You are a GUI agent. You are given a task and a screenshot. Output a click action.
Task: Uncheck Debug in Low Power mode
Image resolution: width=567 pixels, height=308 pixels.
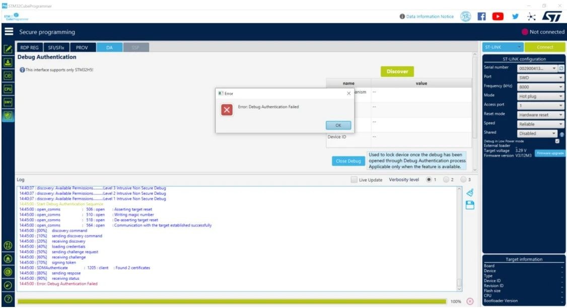[557, 141]
